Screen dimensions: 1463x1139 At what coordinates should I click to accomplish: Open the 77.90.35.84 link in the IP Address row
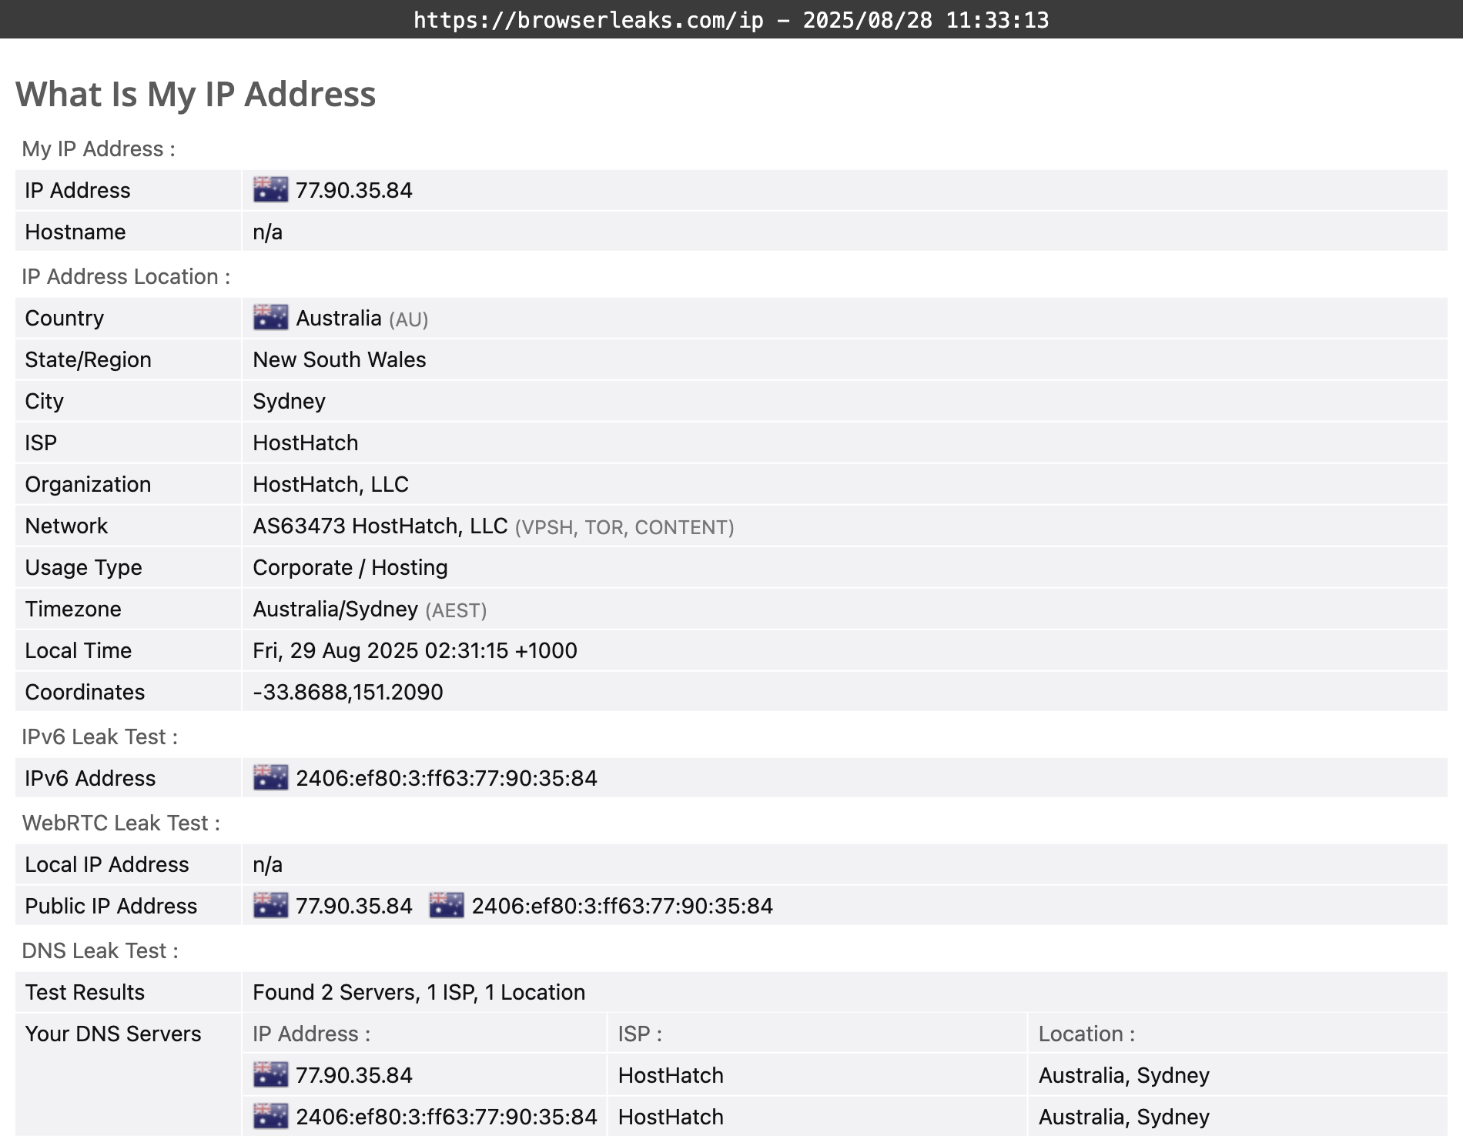354,190
